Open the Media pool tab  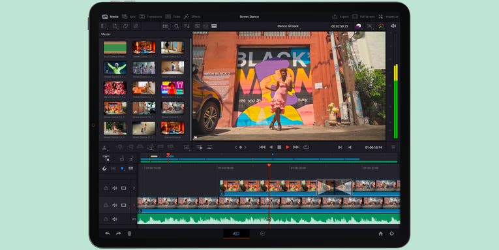110,16
